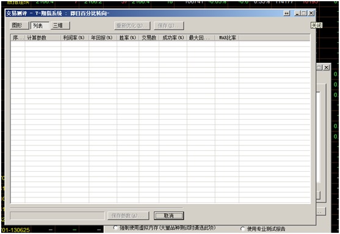Open the 三维 view tab

click(60, 26)
